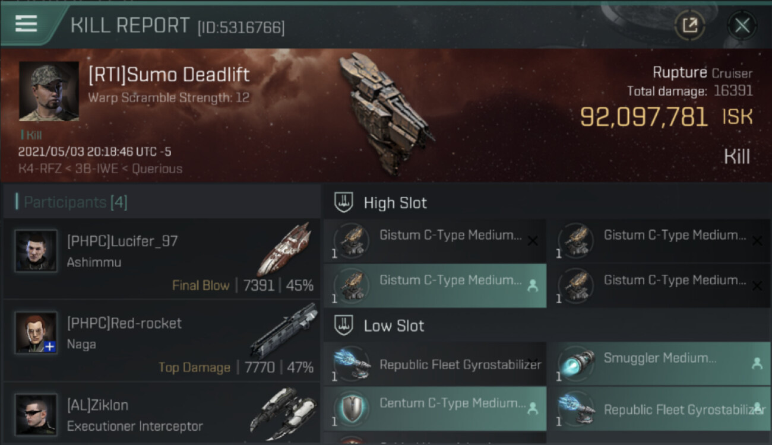
Task: Open the hamburger menu button
Action: [26, 24]
